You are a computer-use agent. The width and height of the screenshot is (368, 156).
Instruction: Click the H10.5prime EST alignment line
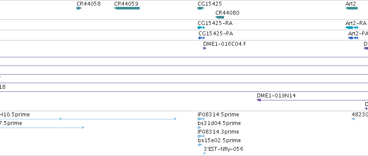tap(88, 119)
